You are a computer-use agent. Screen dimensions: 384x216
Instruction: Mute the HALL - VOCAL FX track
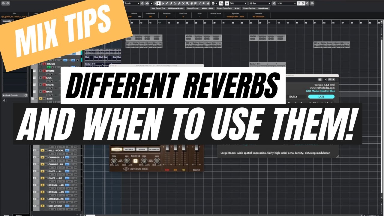tap(42, 150)
